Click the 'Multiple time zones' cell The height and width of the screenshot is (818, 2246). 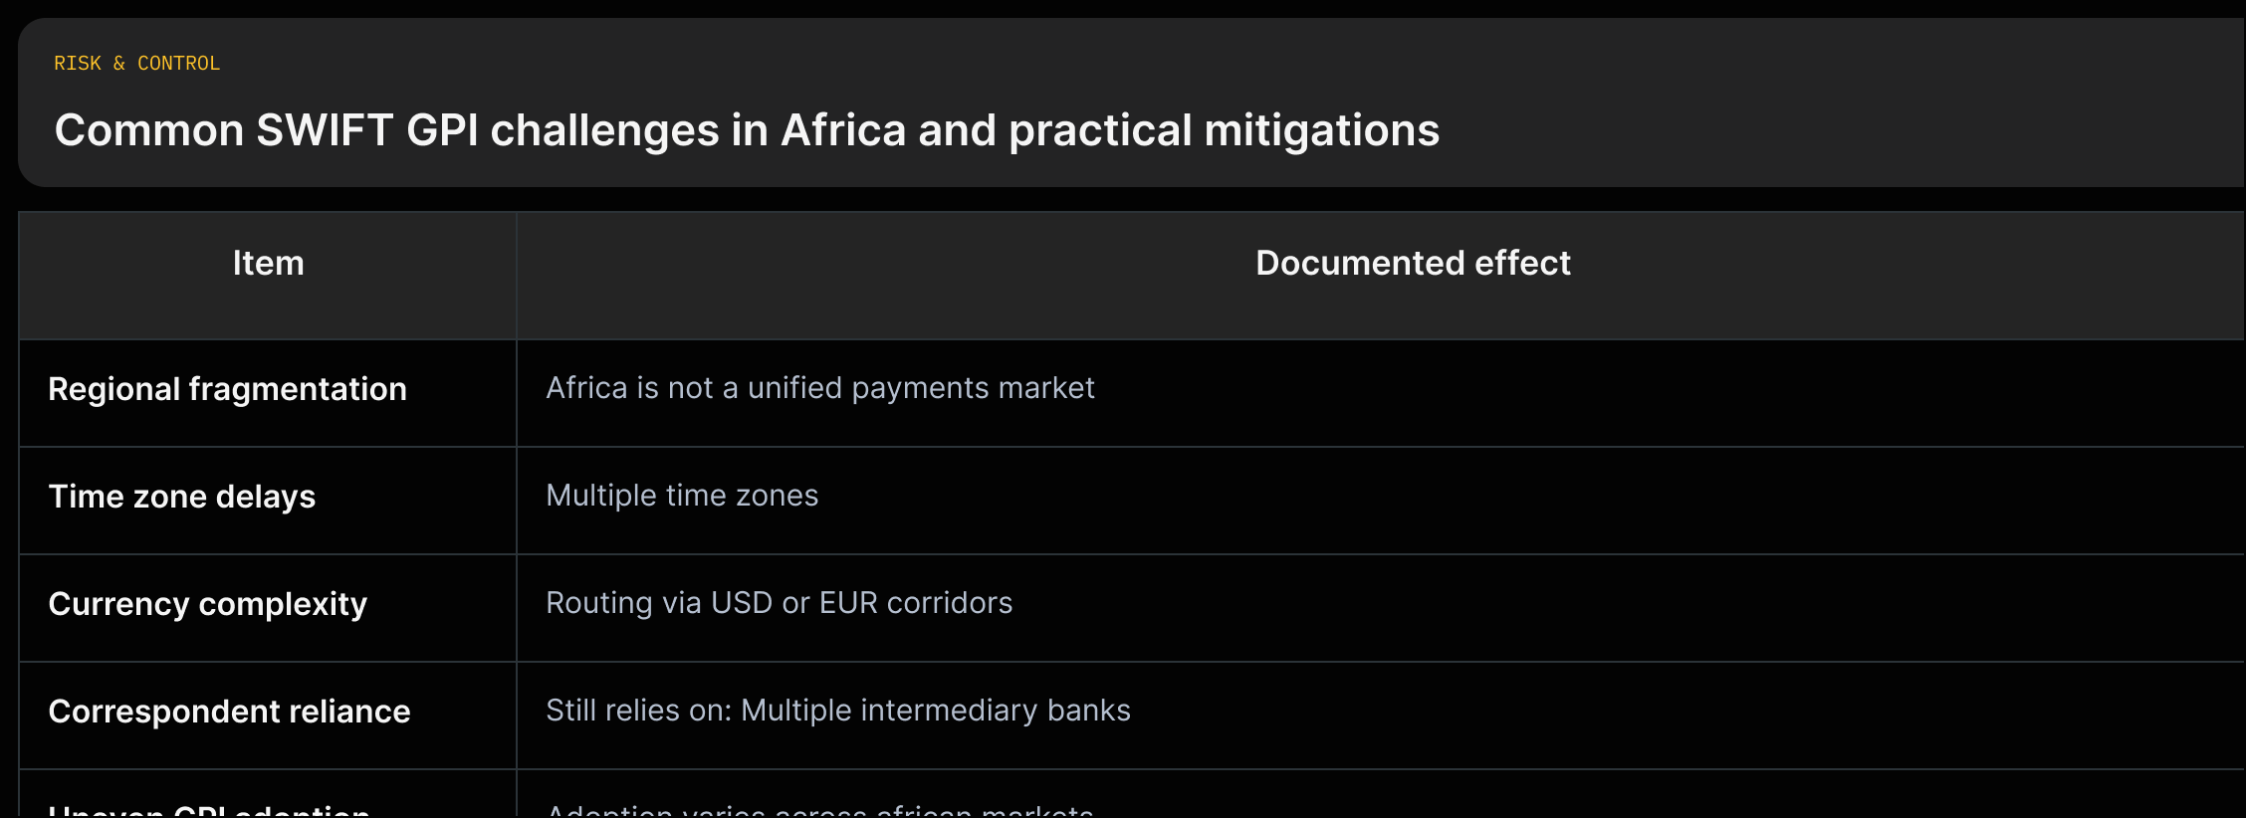pyautogui.click(x=682, y=496)
